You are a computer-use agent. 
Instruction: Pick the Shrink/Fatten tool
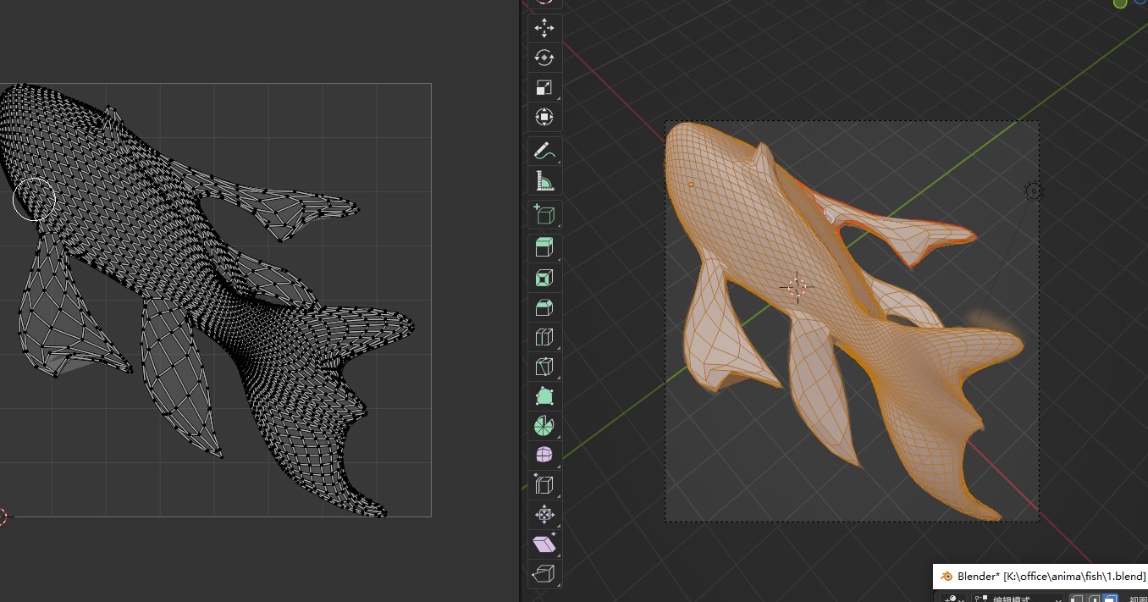click(544, 515)
